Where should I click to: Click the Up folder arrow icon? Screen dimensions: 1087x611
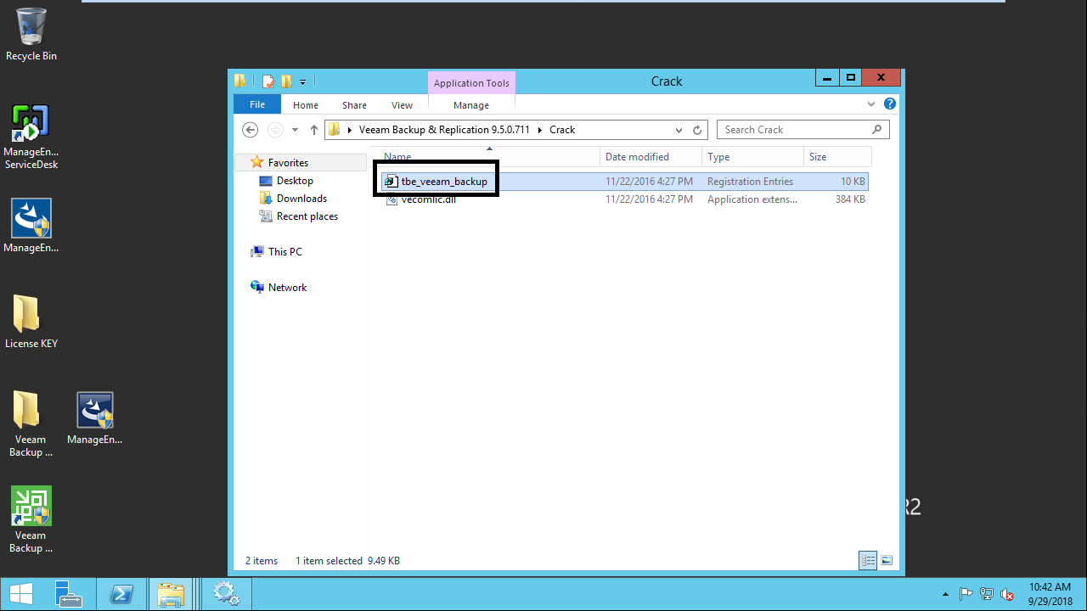tap(314, 130)
